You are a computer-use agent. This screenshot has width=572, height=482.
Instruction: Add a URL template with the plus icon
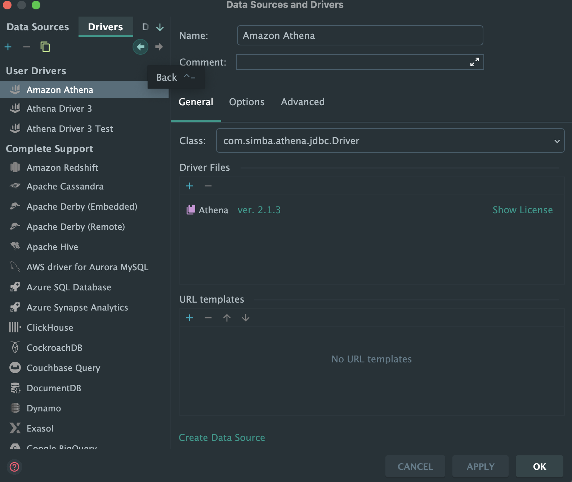189,318
